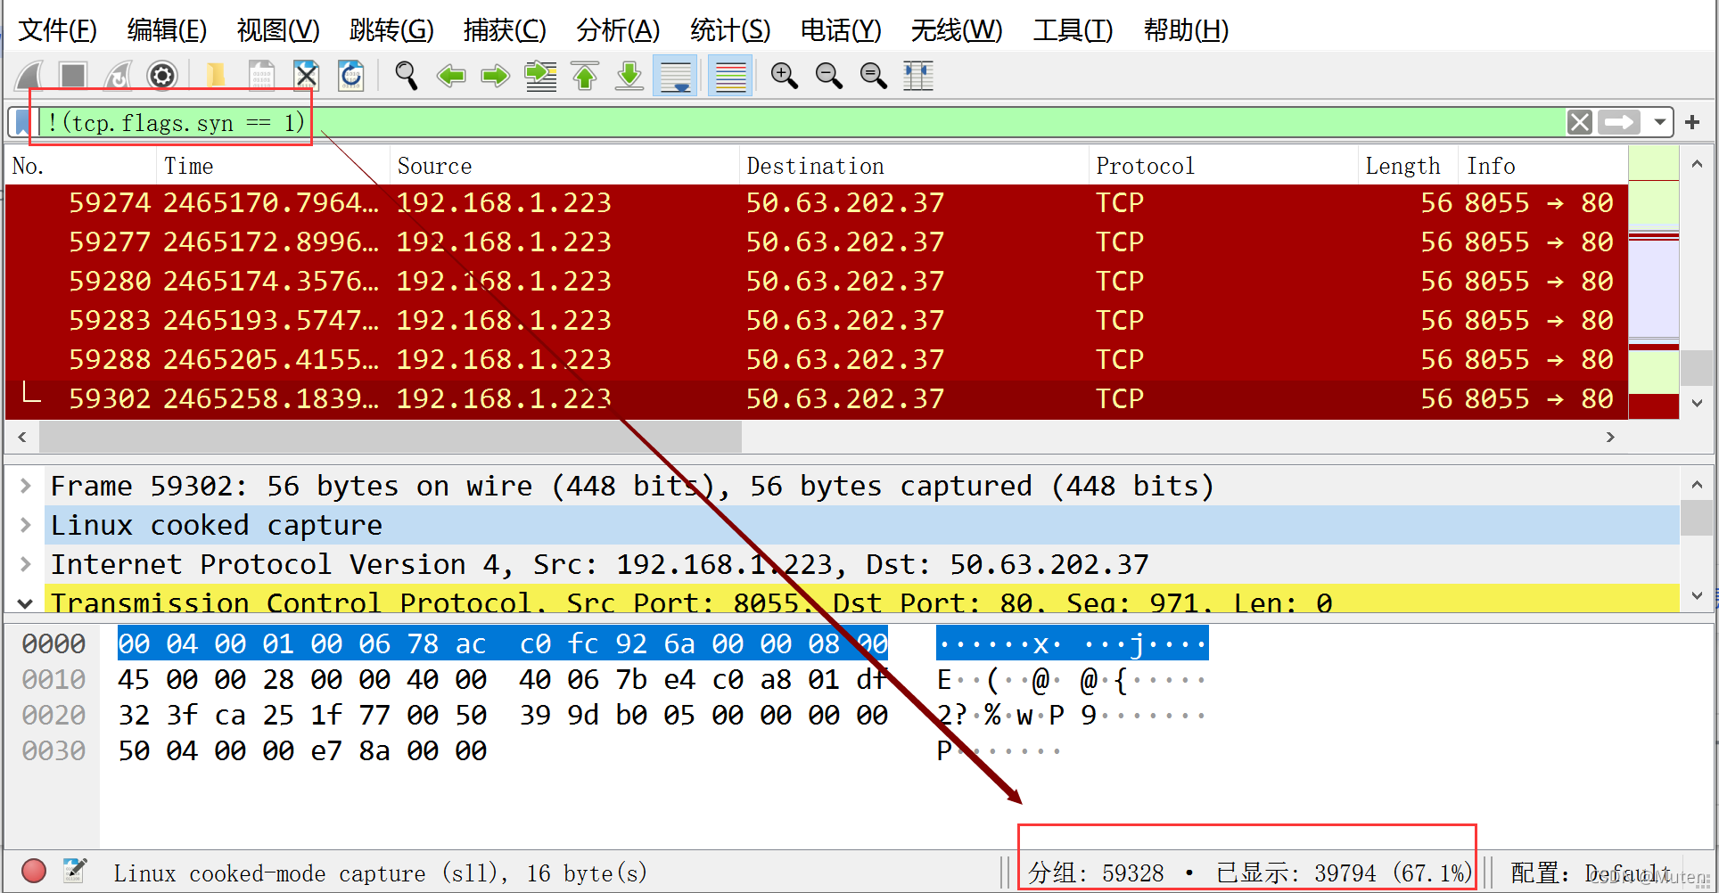The height and width of the screenshot is (893, 1719).
Task: Open capture file properties notepad icon
Action: tap(75, 871)
